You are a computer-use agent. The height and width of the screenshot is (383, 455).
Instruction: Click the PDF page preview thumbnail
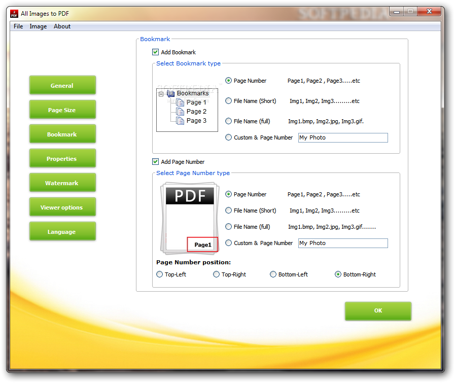[x=190, y=218]
